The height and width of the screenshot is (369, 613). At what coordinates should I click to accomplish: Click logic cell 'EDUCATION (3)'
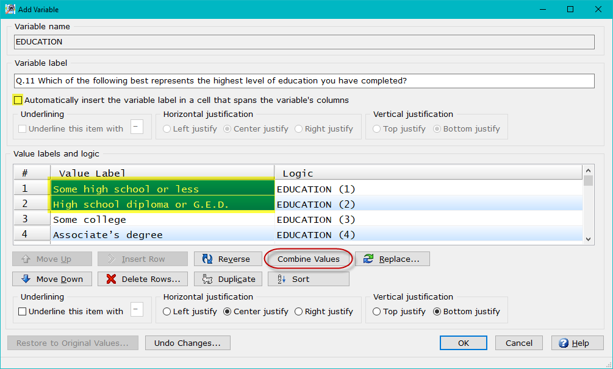(x=428, y=219)
